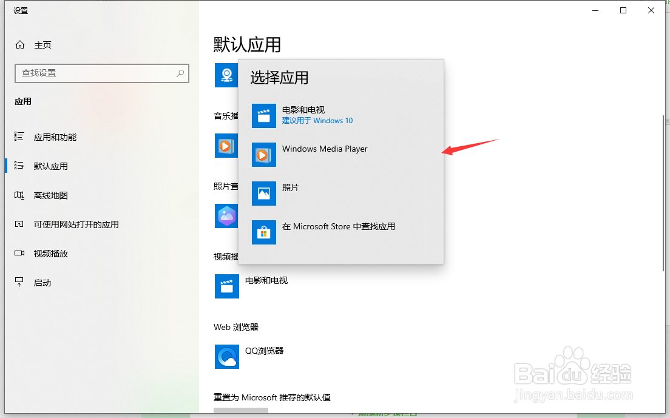Click the 建议用于 Windows 10 link
The height and width of the screenshot is (418, 670).
tap(317, 121)
